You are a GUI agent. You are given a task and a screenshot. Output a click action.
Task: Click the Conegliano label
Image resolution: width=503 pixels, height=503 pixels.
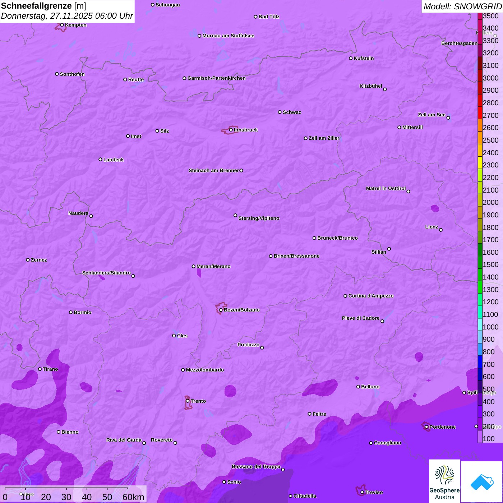[x=387, y=443]
